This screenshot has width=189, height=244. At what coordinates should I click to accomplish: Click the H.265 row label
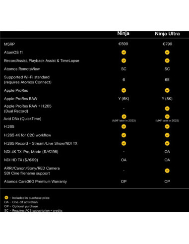click(x=9, y=126)
